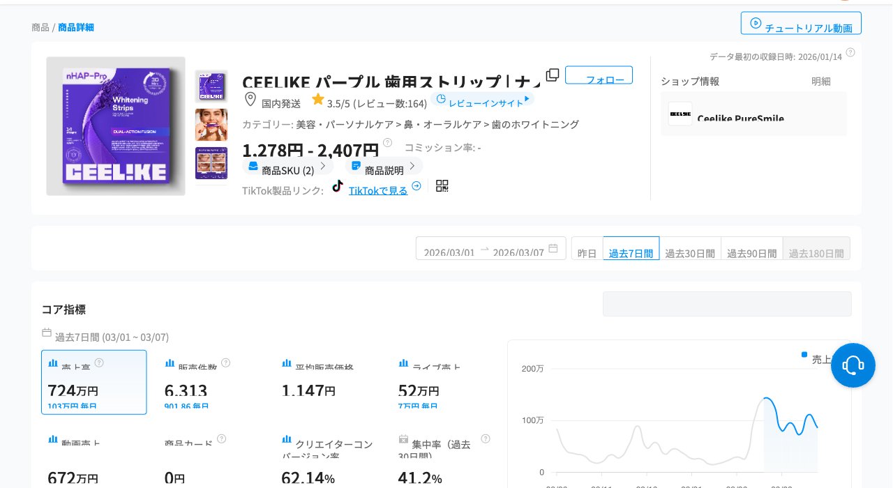Click the TikTok logo next to 製品リンク

click(x=338, y=185)
